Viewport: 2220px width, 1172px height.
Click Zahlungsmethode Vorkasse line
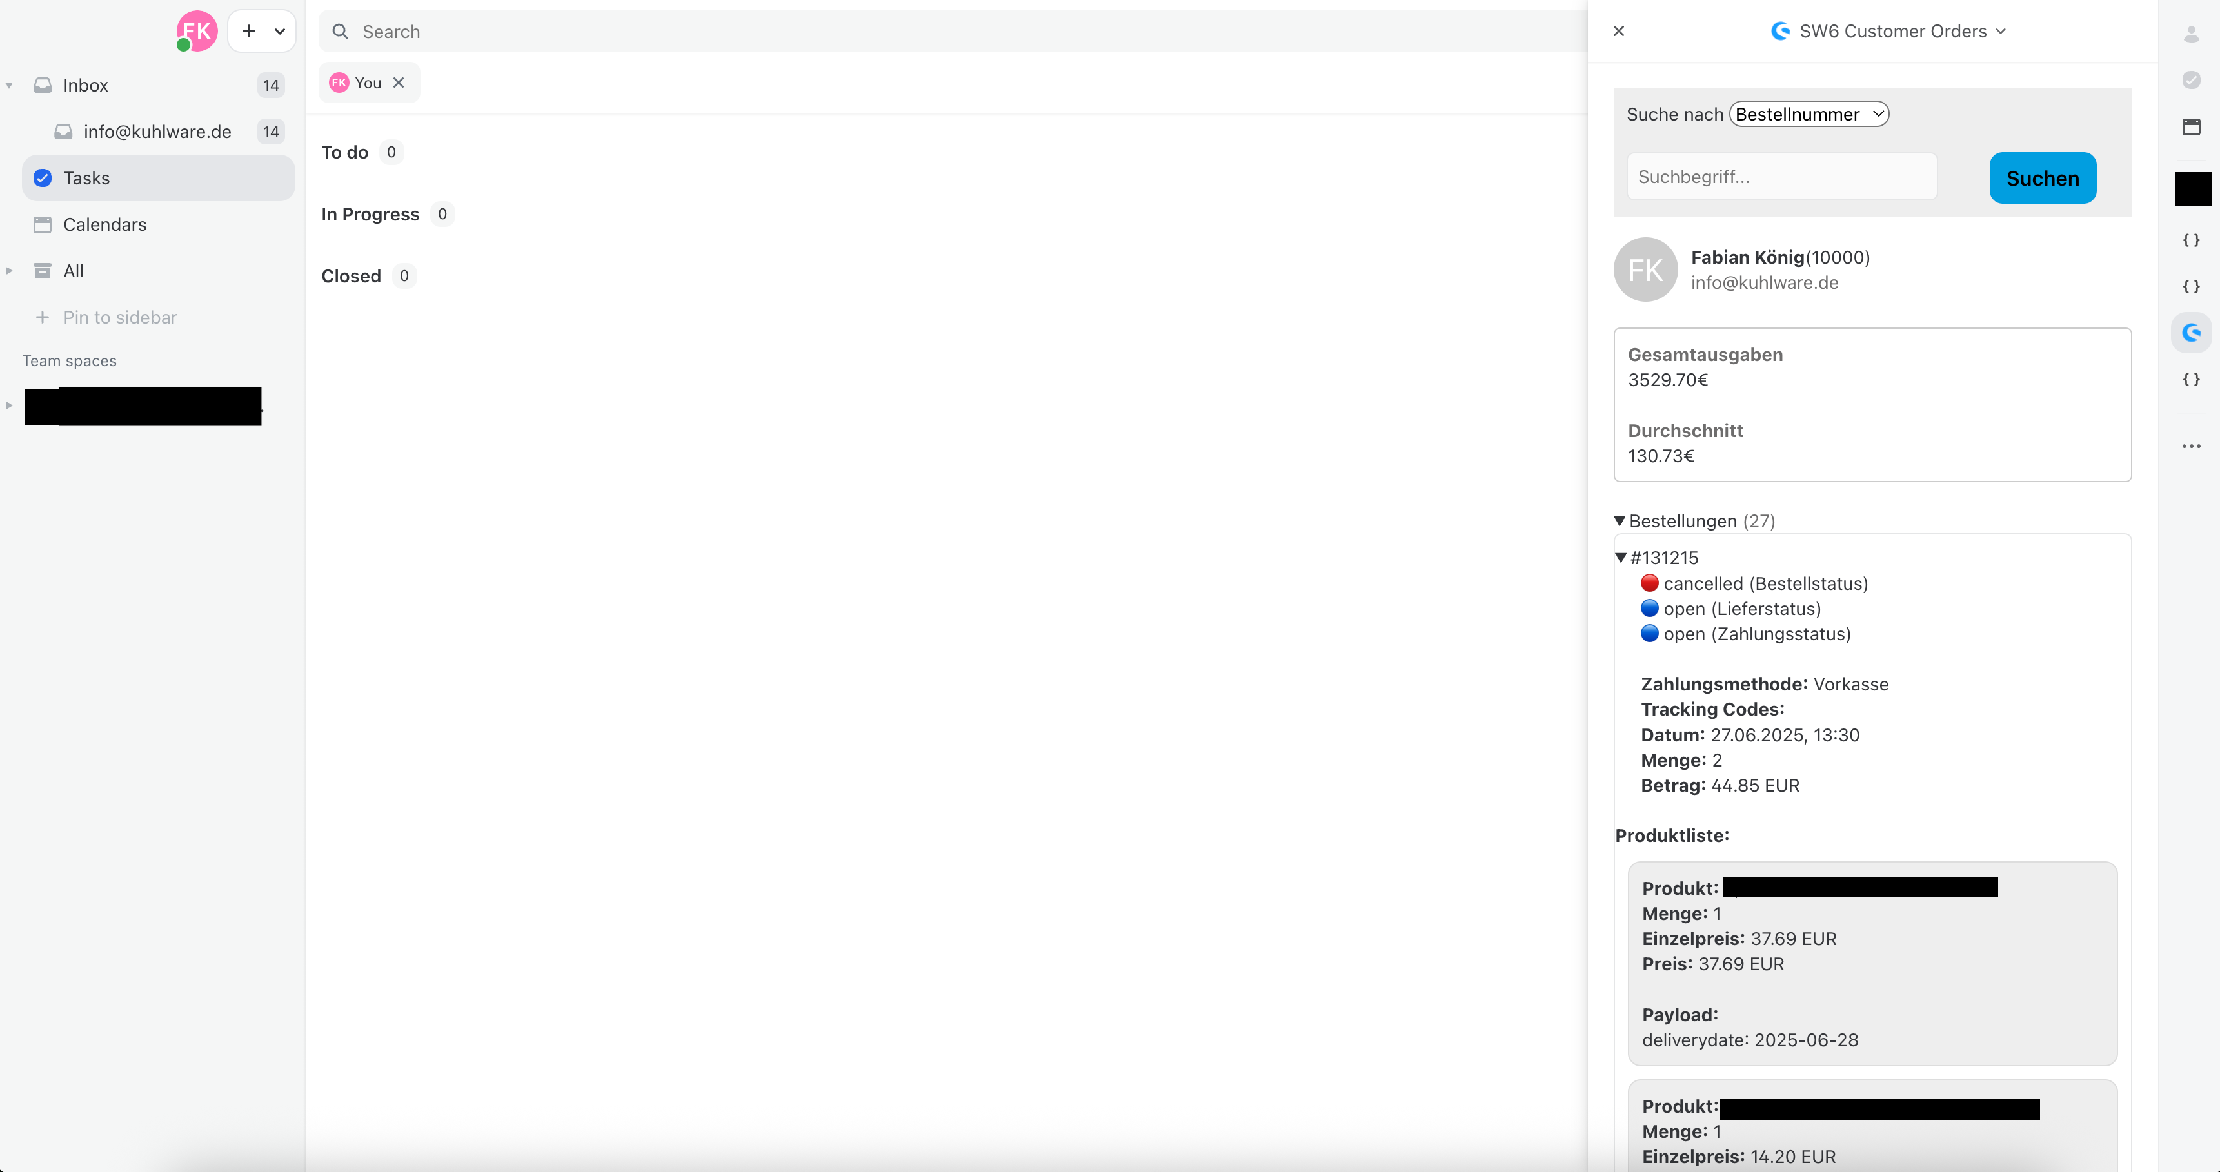[x=1765, y=685]
